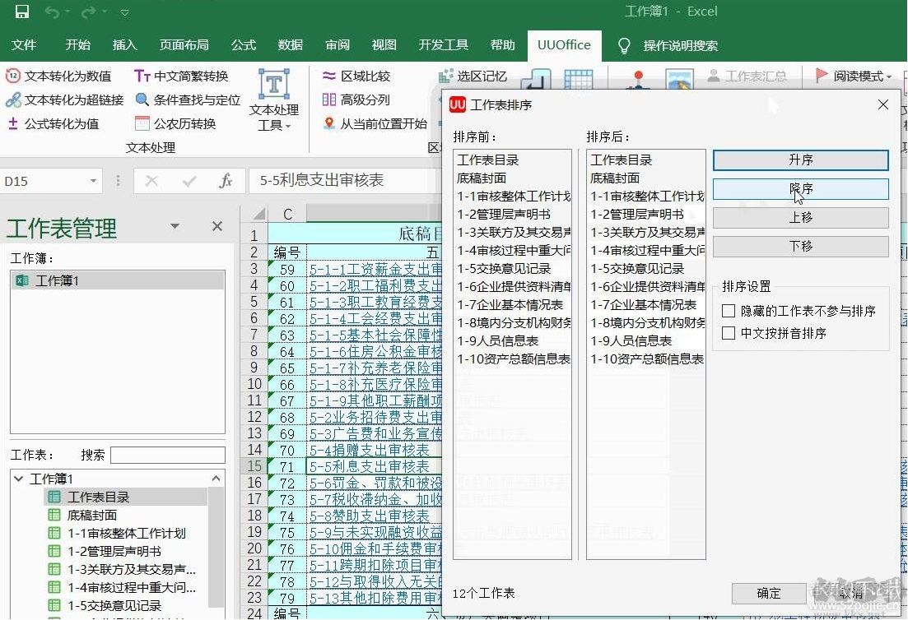Collapse the 工作簿1 sheet tree
The height and width of the screenshot is (620, 908).
click(17, 479)
